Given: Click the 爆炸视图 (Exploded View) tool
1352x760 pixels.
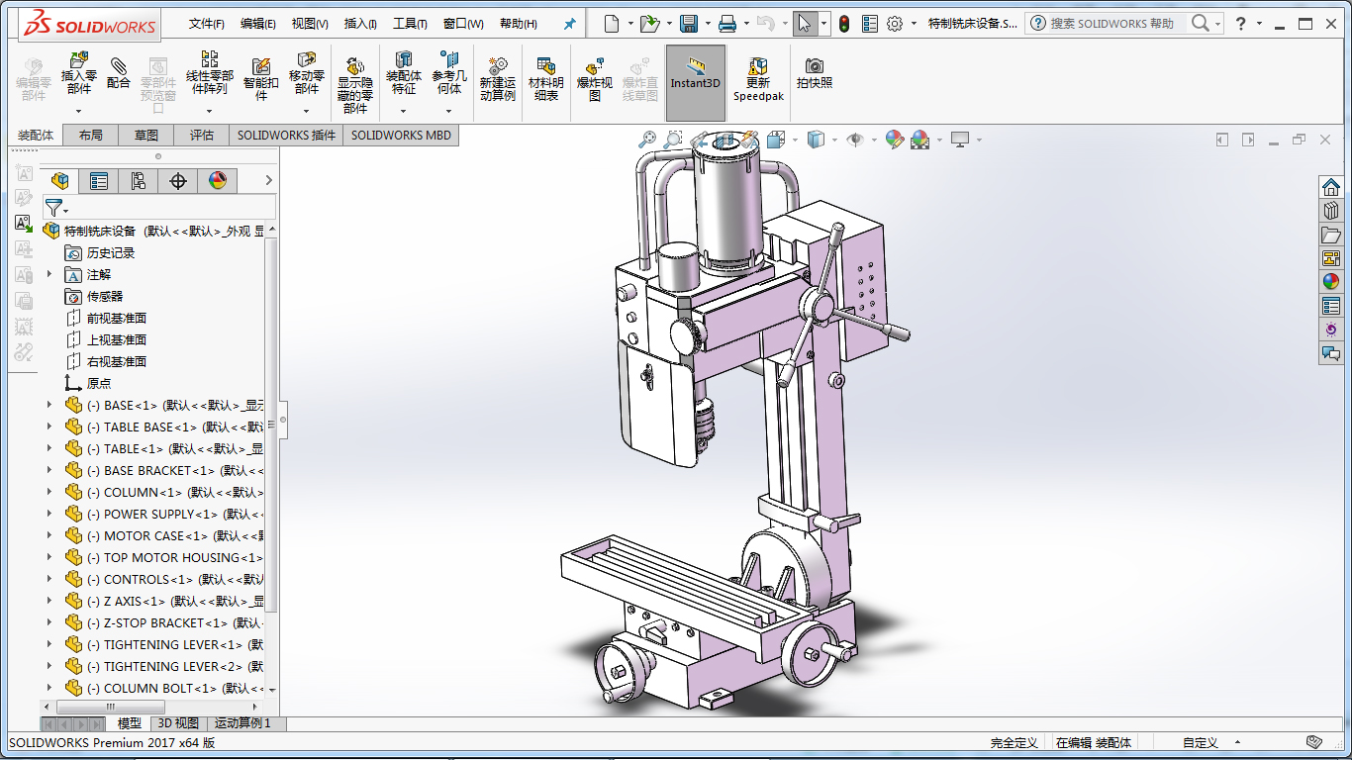Looking at the screenshot, I should (595, 78).
